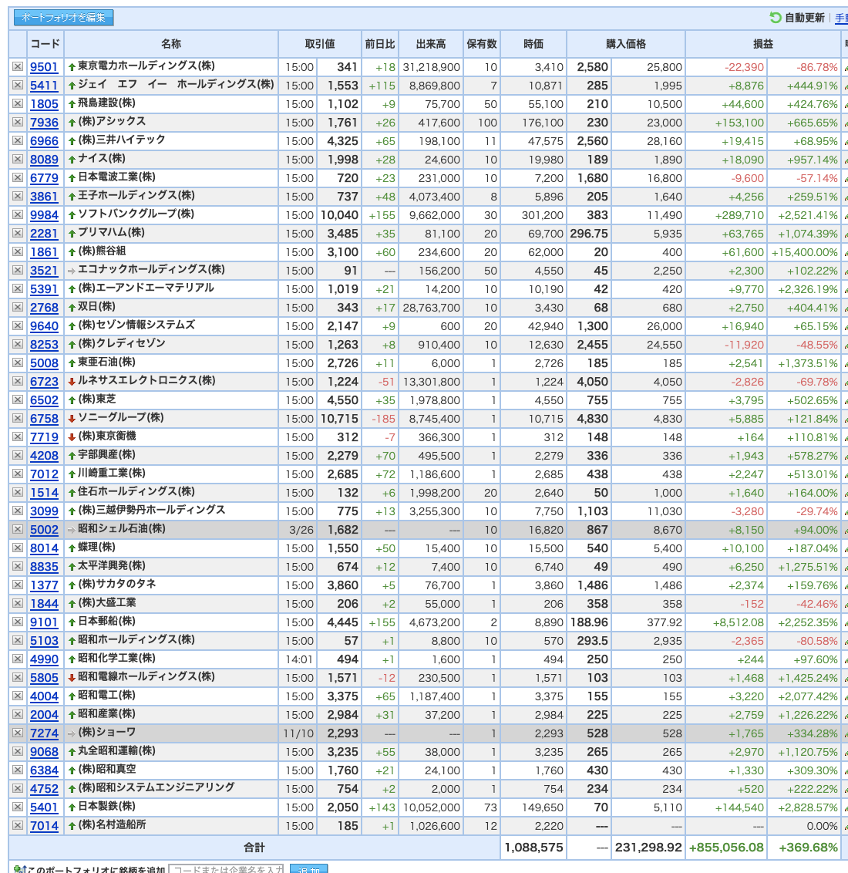Viewport: 848px width, 873px height.
Task: Click the 追加 button at bottom
Action: (x=309, y=868)
